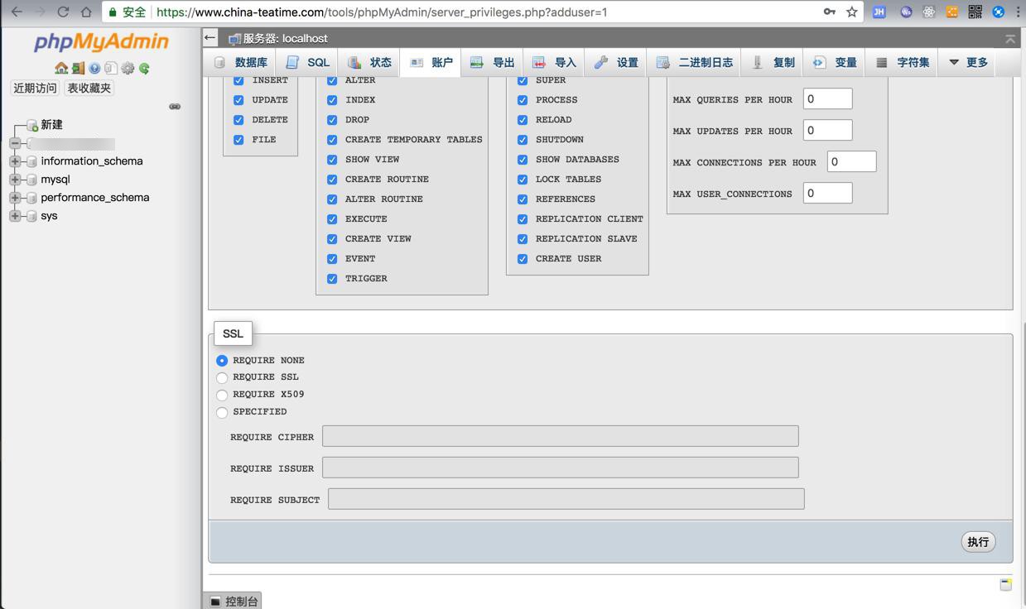
Task: Click the 服务器: localhost breadcrumb link
Action: coord(285,39)
